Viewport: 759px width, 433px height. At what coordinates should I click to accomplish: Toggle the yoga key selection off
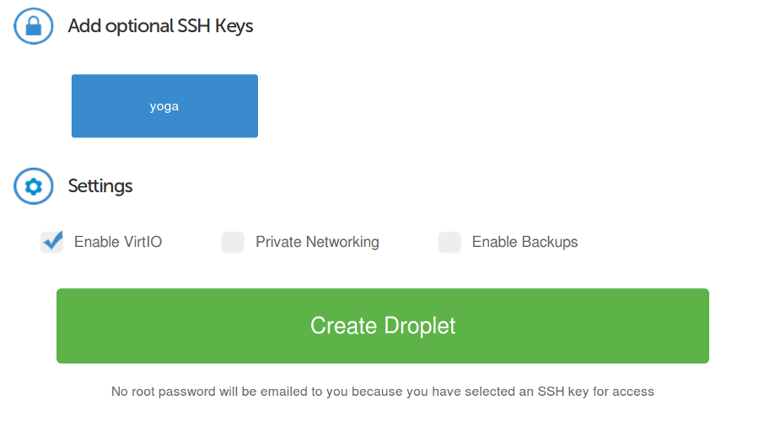pos(164,106)
